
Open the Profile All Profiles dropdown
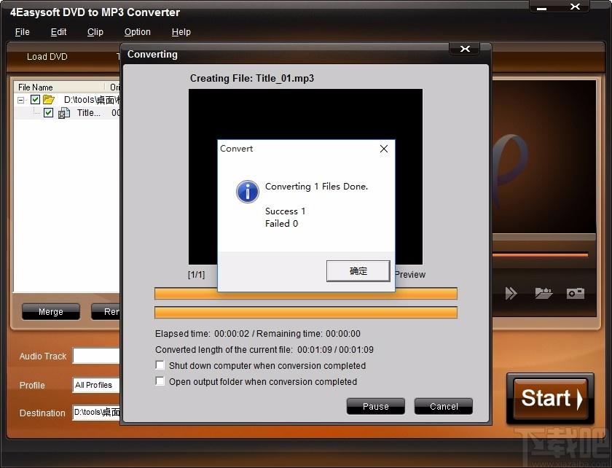click(x=96, y=385)
